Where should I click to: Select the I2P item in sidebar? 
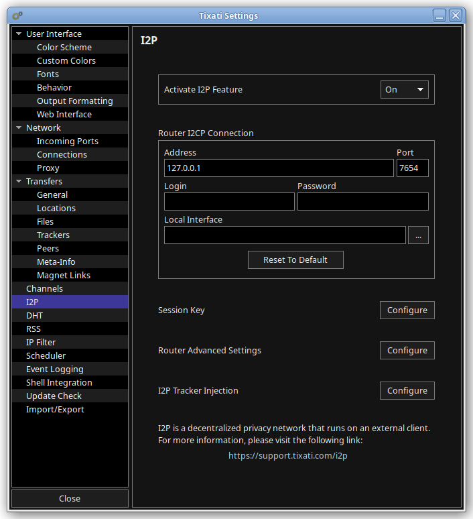[x=70, y=302]
